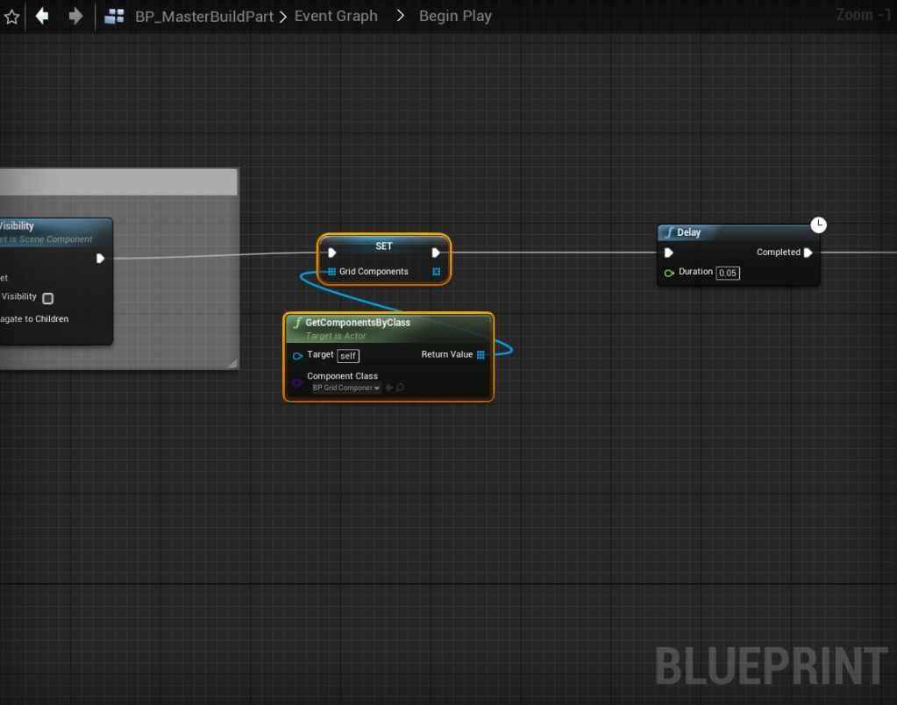Go to Event Graph breadcrumb
The height and width of the screenshot is (705, 897).
(336, 16)
